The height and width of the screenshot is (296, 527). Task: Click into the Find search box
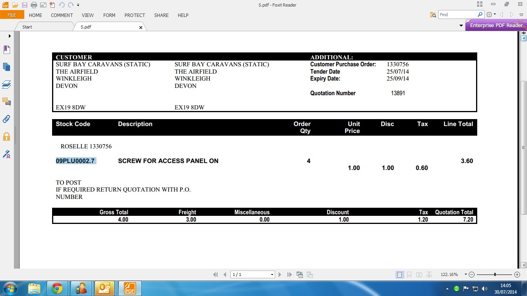458,15
